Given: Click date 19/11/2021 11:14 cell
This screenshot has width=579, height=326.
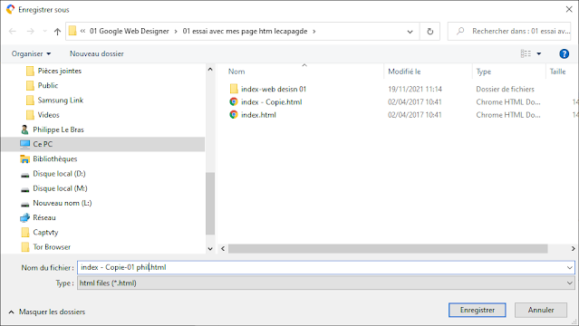Looking at the screenshot, I should [415, 89].
